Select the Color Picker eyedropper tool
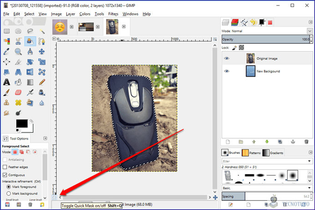This screenshot has width=315, height=210. [x=6, y=52]
